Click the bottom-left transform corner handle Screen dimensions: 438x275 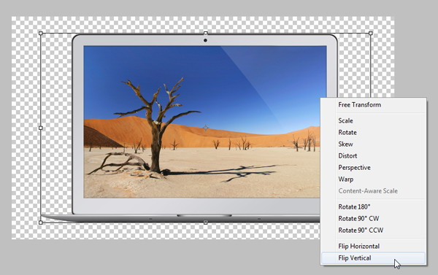click(x=41, y=222)
